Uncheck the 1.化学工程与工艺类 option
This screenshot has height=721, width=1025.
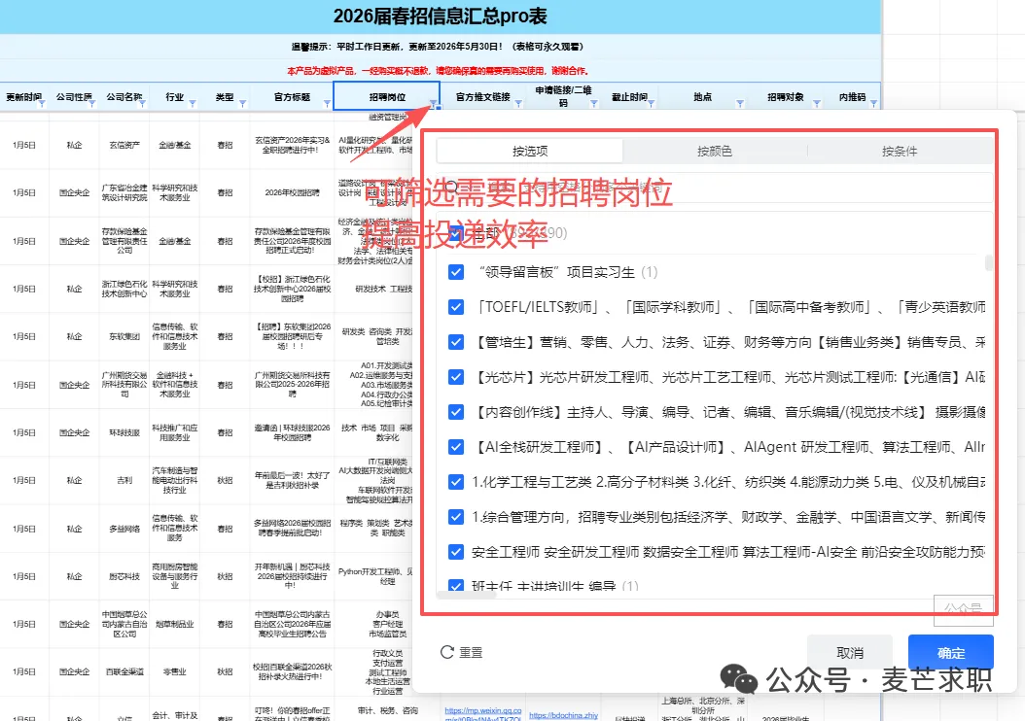(x=456, y=482)
